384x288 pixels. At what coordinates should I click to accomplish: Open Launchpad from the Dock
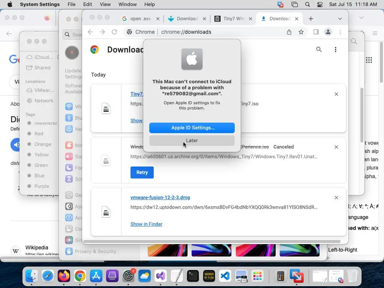coord(257,276)
